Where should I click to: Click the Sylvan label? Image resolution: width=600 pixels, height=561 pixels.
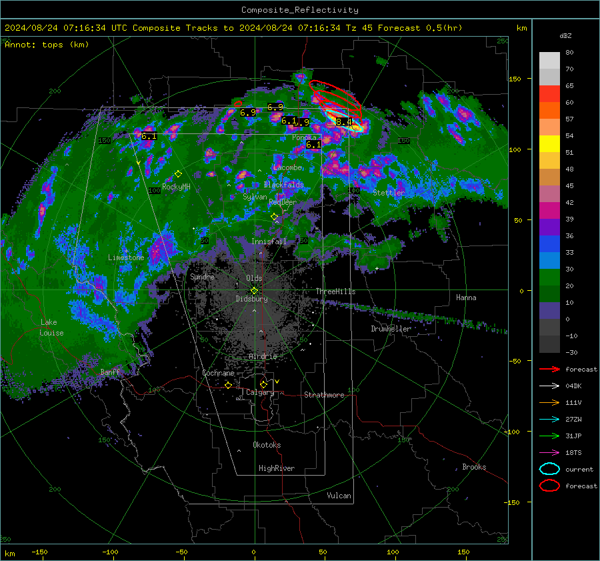[x=255, y=197]
